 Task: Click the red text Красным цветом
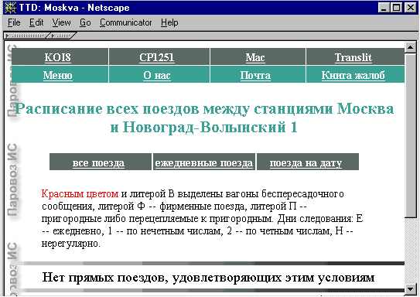(x=80, y=193)
